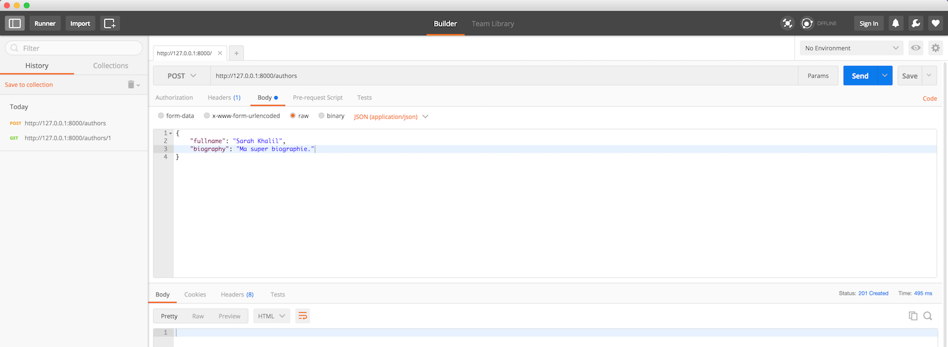Screen dimensions: 948x347
Task: Expand Save button dropdown arrow
Action: (x=929, y=76)
